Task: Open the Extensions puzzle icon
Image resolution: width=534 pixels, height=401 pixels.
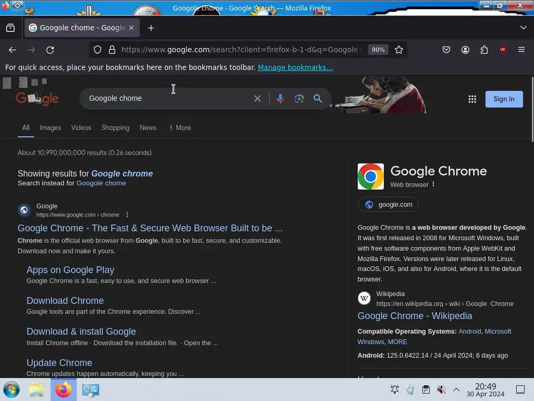Action: tap(484, 50)
